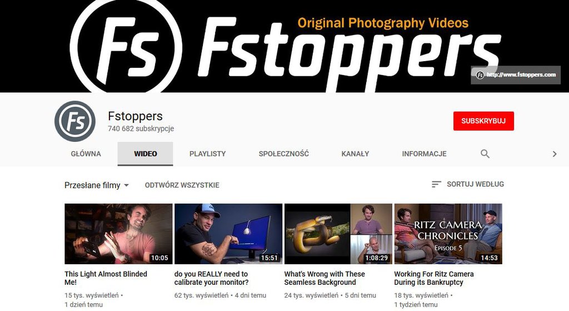Show the INFORMACJE tab
This screenshot has height=311, width=569.
(x=424, y=154)
